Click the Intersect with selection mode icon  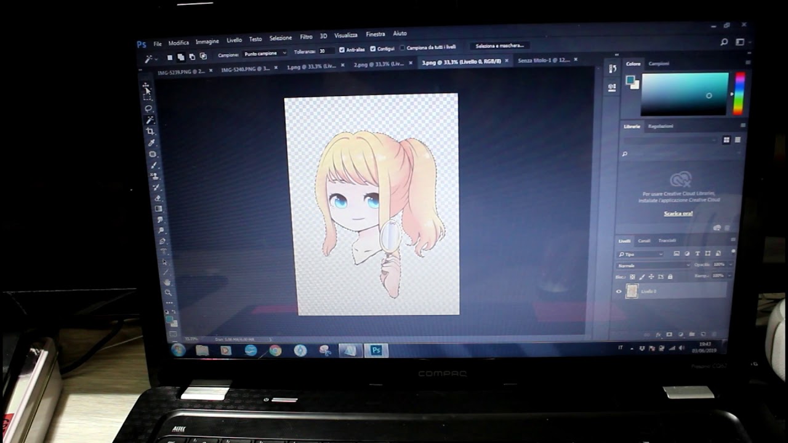pos(203,56)
